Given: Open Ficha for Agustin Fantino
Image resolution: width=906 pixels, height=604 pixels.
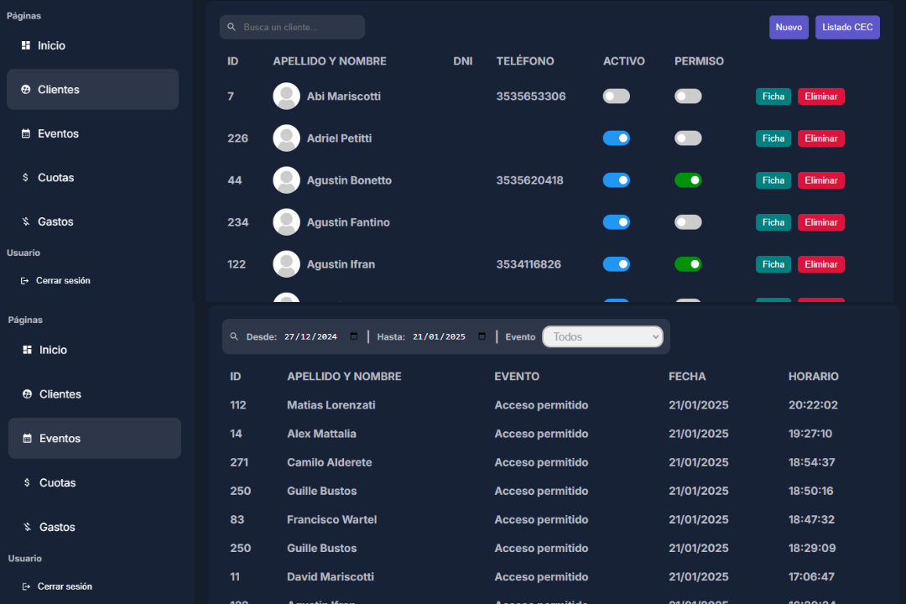Looking at the screenshot, I should (773, 222).
